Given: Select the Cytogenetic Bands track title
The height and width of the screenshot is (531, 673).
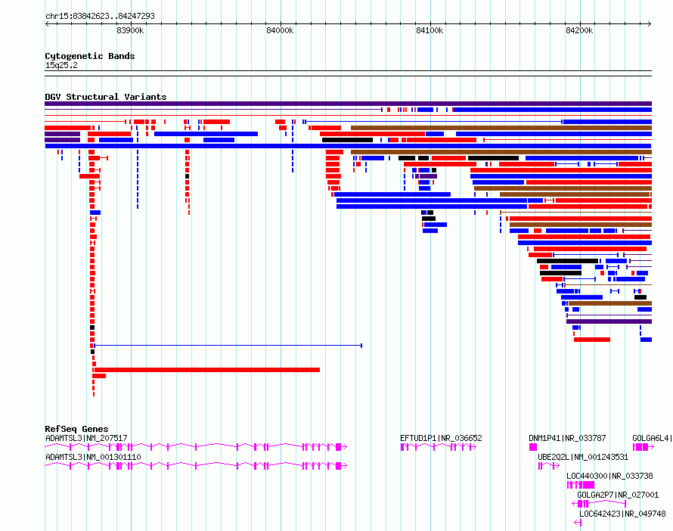Looking at the screenshot, I should pyautogui.click(x=90, y=56).
